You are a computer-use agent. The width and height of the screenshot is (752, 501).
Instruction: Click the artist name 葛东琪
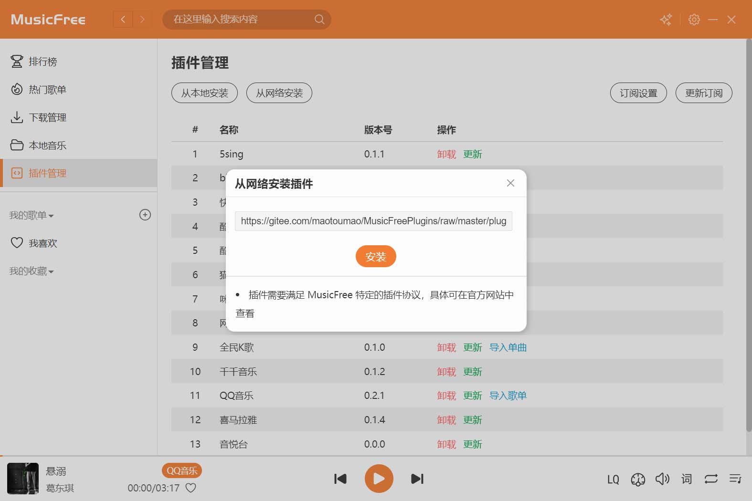tap(60, 488)
